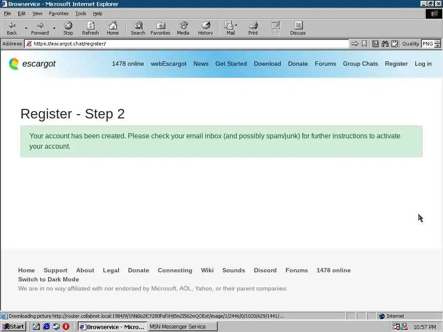Open the Search pane in the toolbar
The width and height of the screenshot is (443, 332).
pyautogui.click(x=138, y=28)
